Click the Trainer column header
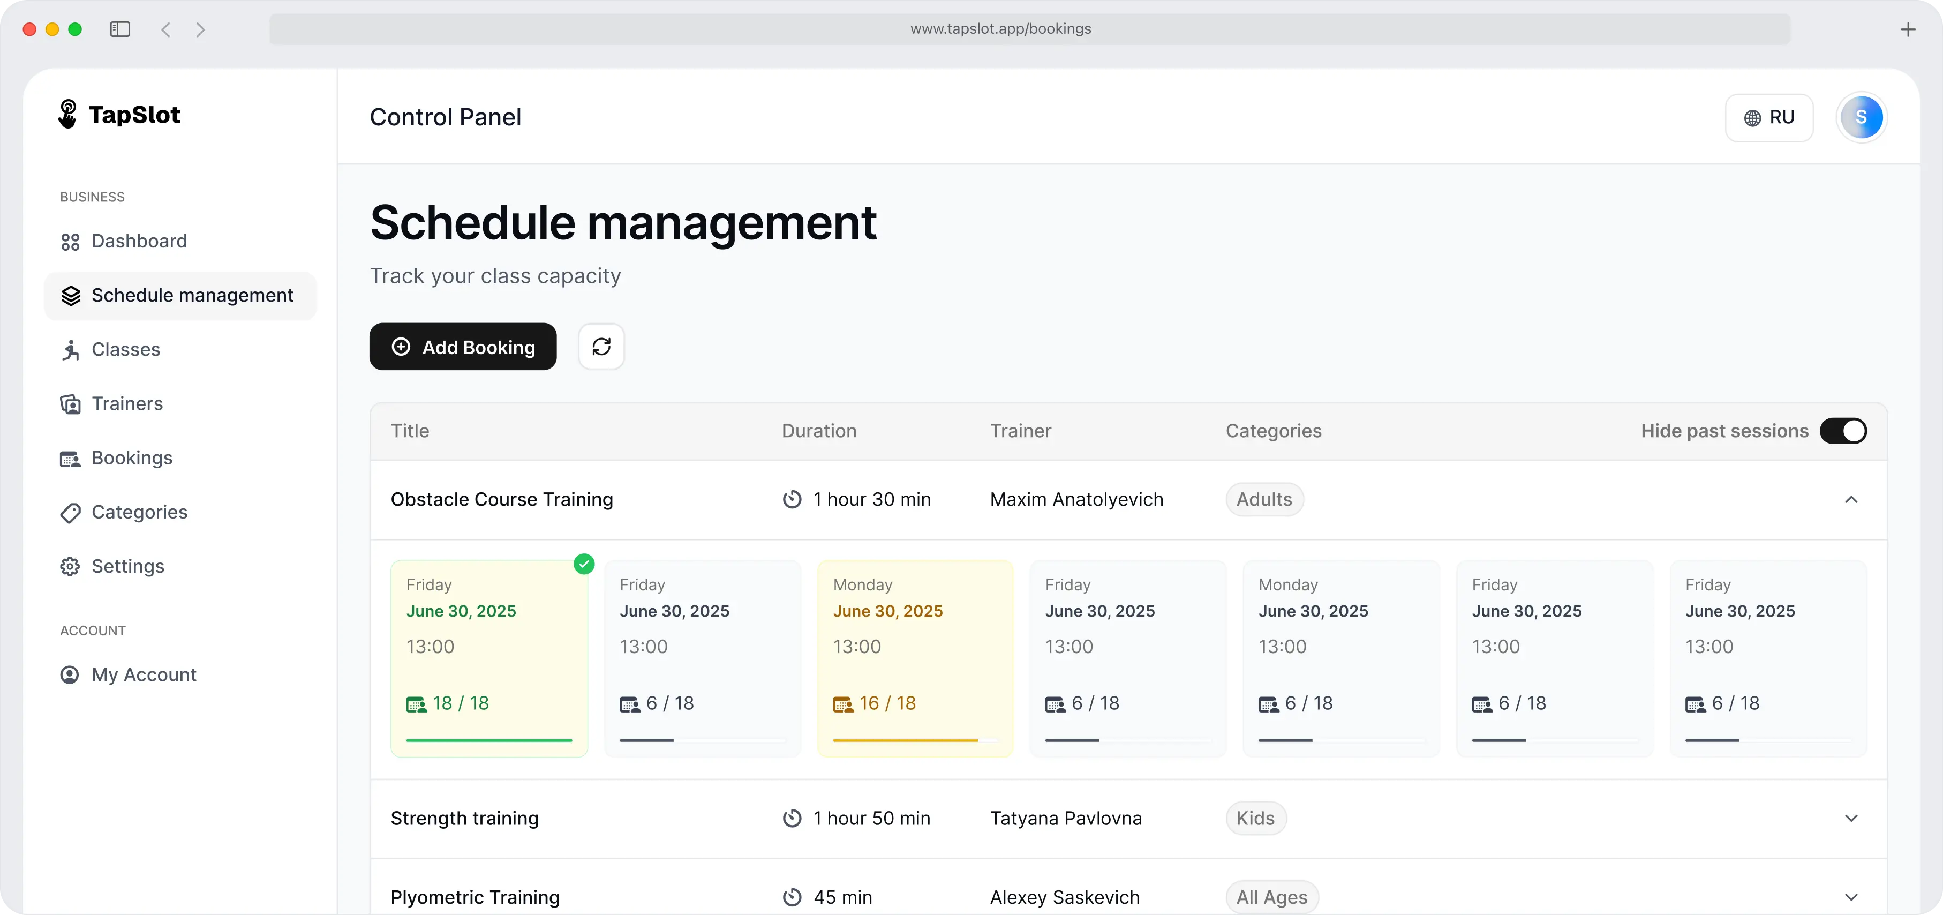The width and height of the screenshot is (1943, 915). [1021, 431]
